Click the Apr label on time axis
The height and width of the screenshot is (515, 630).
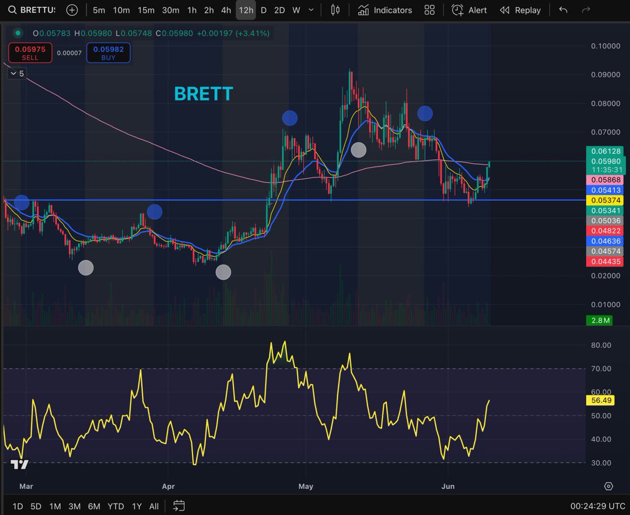pyautogui.click(x=168, y=486)
